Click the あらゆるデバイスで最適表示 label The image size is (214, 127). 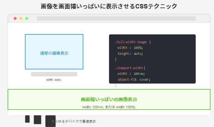(74, 121)
